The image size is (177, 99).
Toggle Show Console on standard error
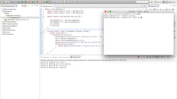[x=158, y=57]
